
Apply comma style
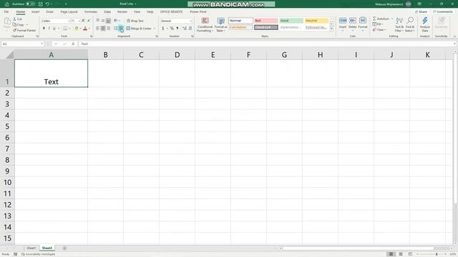tap(177, 29)
